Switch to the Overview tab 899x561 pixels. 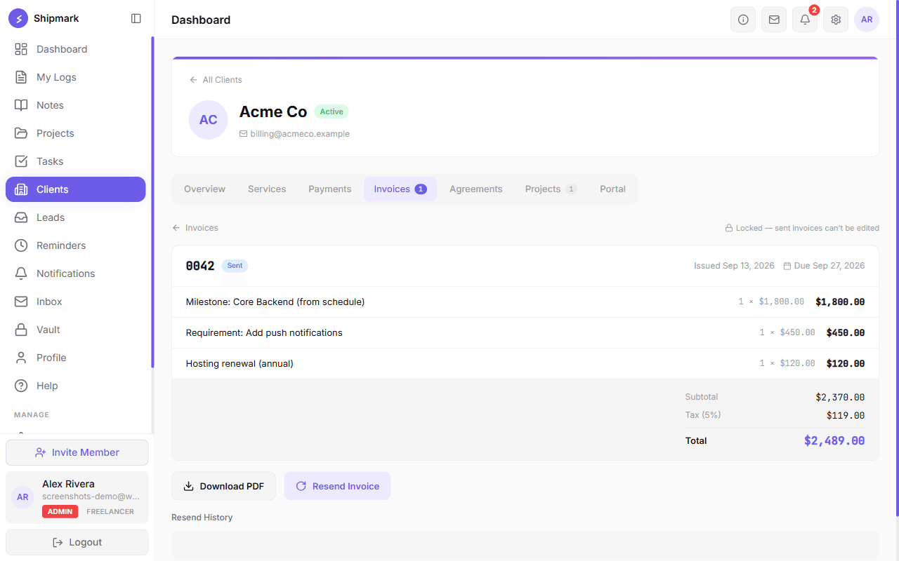coord(204,189)
